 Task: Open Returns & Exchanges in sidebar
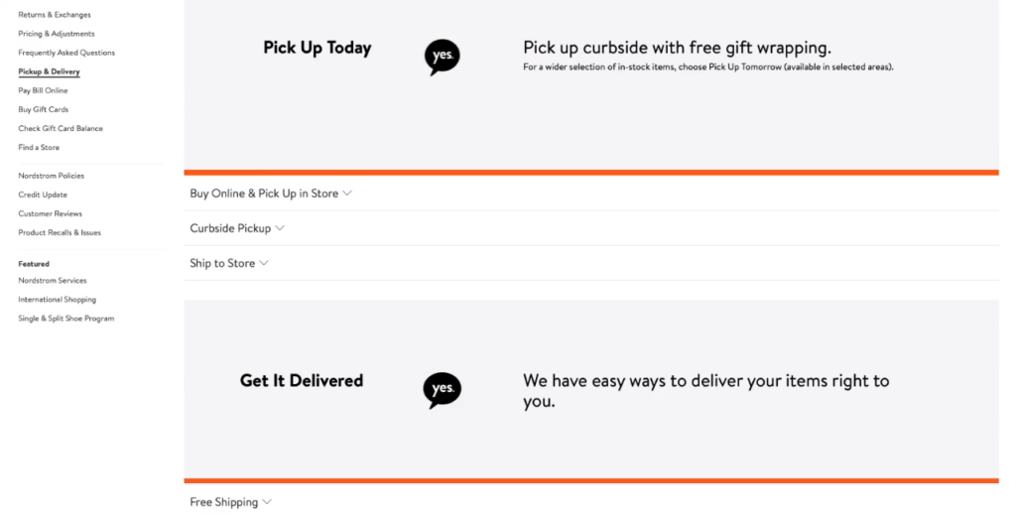[x=55, y=14]
